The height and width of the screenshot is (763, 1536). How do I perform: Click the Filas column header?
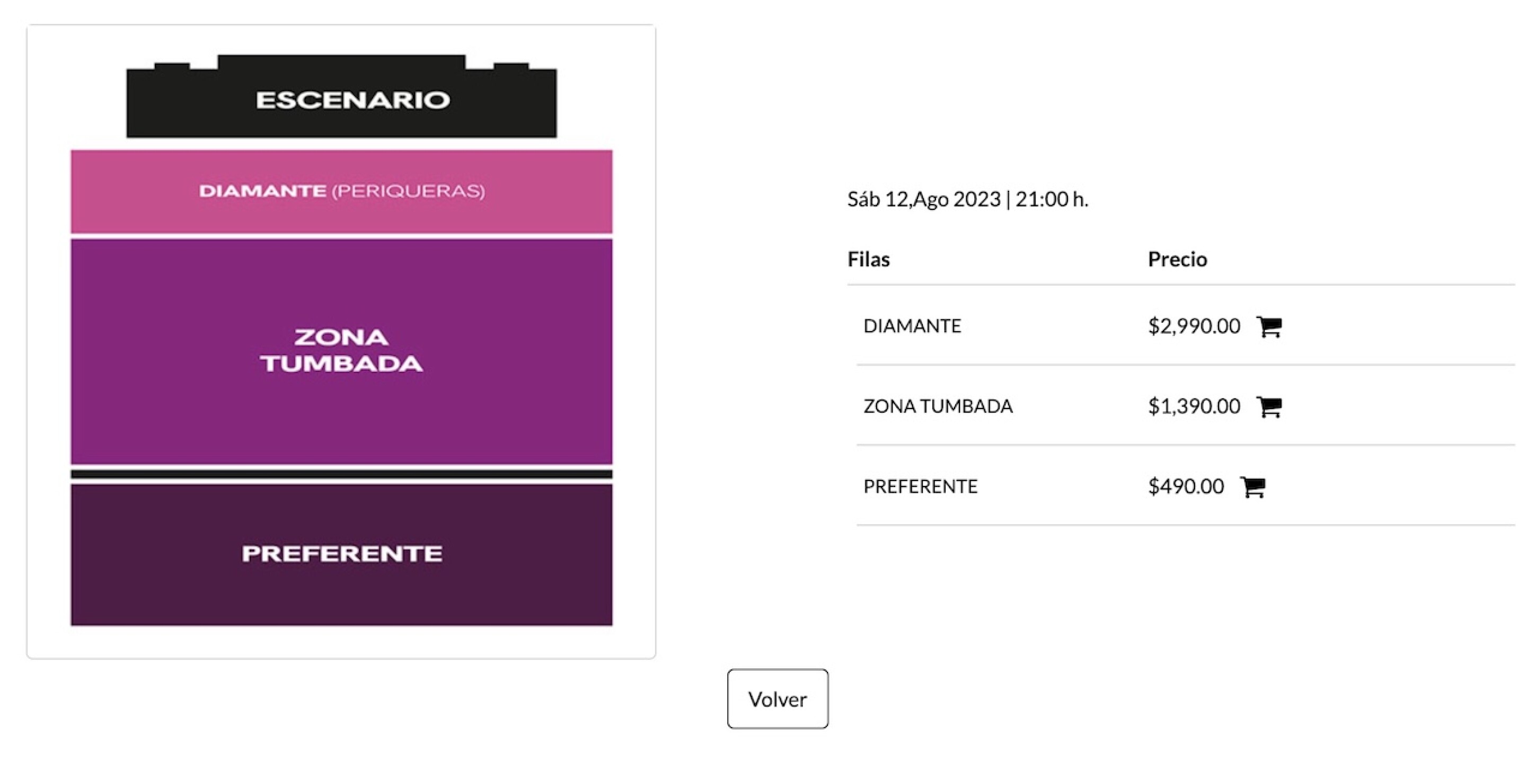coord(868,259)
